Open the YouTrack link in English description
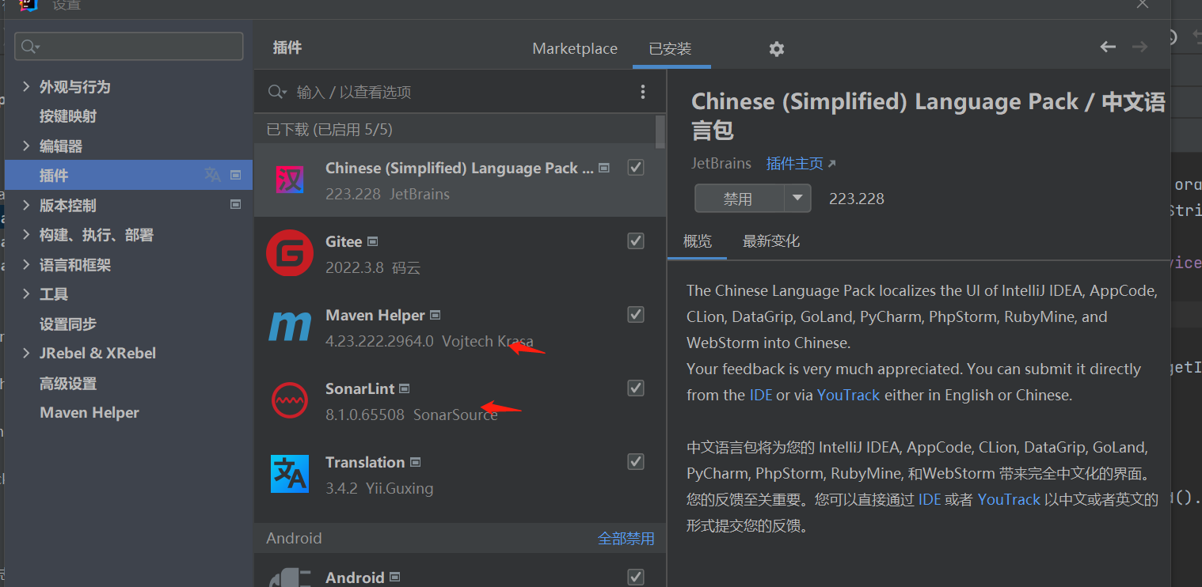 click(848, 395)
